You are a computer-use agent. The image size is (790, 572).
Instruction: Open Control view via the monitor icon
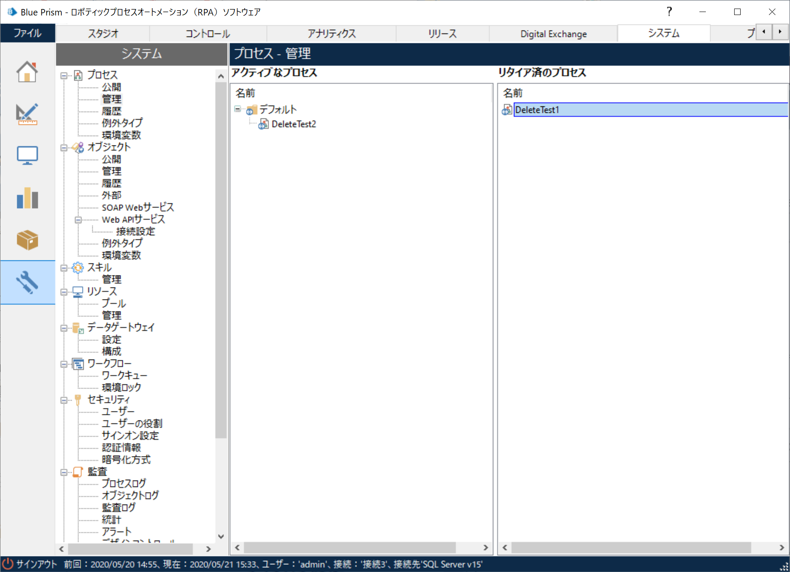(x=27, y=155)
